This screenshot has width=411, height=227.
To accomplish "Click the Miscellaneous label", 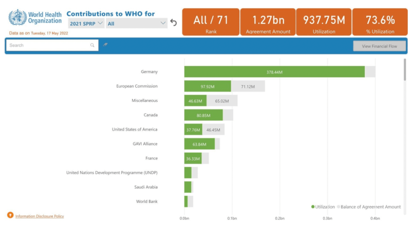I will point(145,100).
